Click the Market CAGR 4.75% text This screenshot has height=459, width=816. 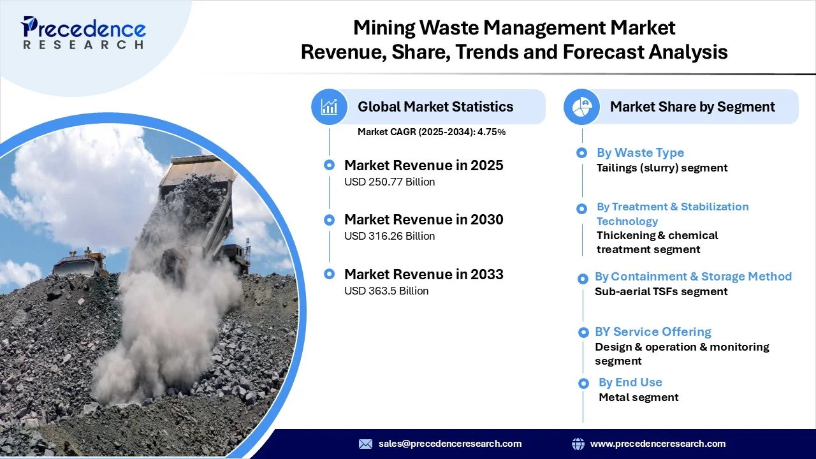tap(431, 132)
